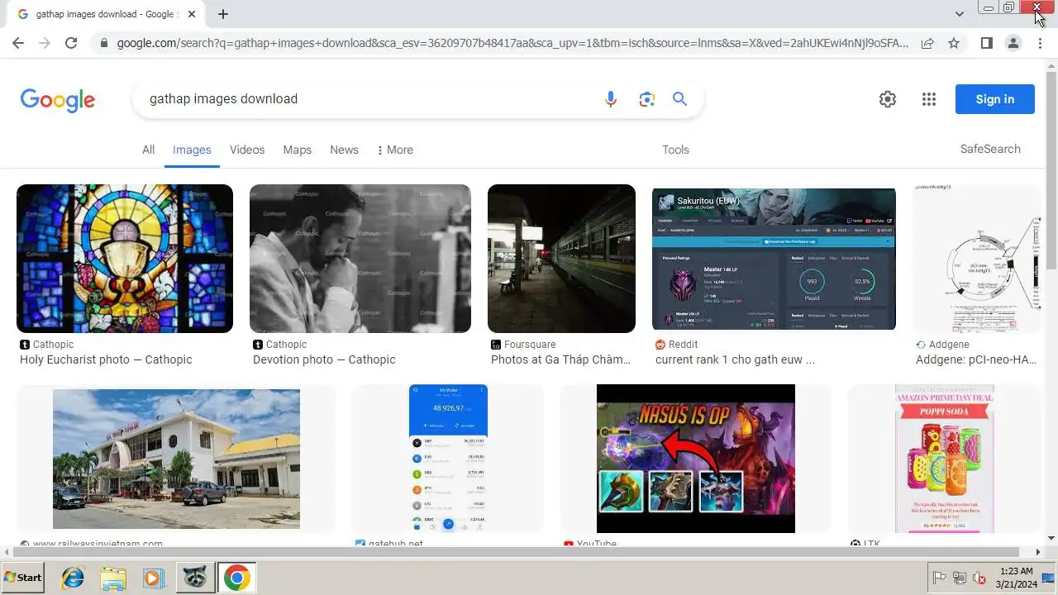
Task: Open the Holy Eucharist stained glass thumbnail
Action: 125,259
